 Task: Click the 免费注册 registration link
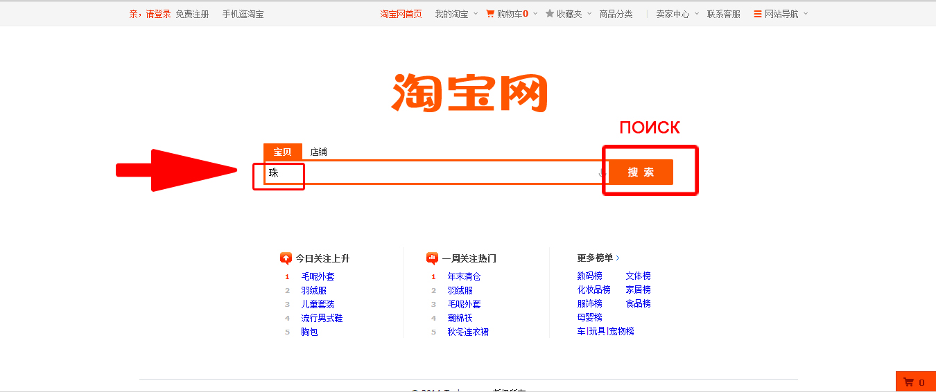coord(192,14)
